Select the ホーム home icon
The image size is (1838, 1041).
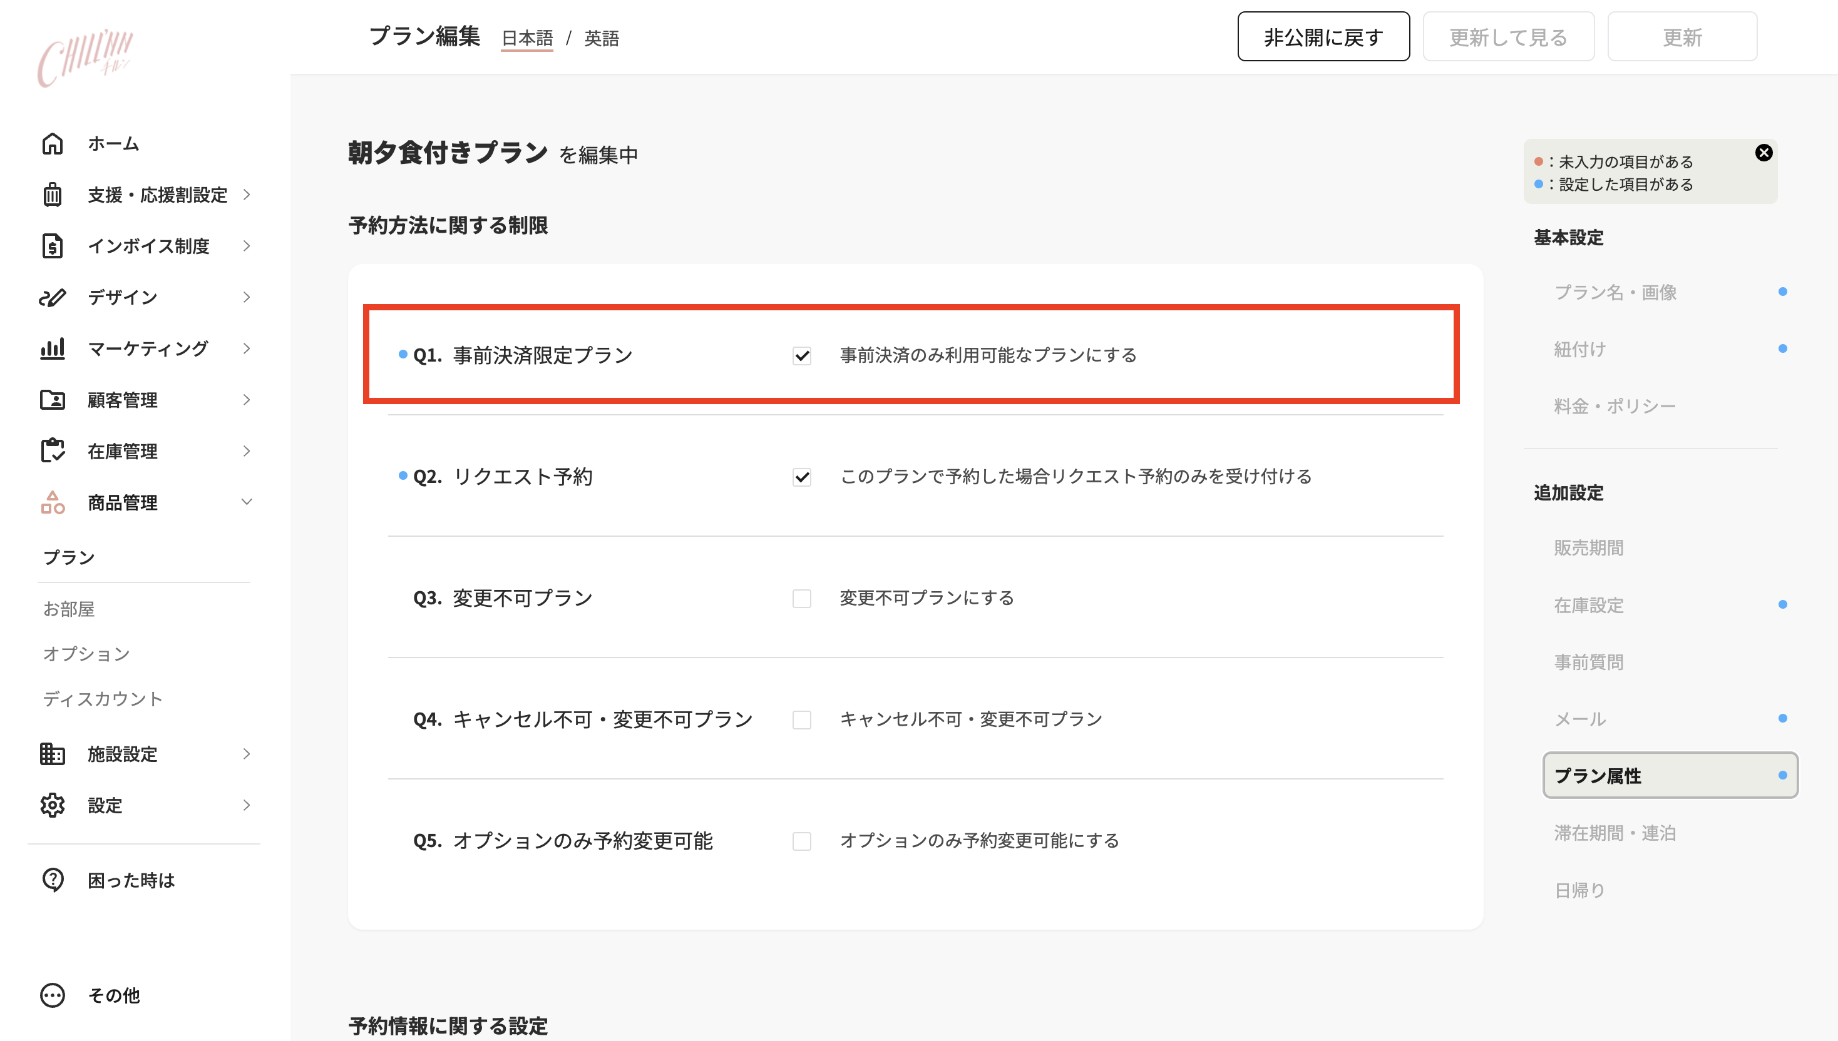(x=52, y=143)
